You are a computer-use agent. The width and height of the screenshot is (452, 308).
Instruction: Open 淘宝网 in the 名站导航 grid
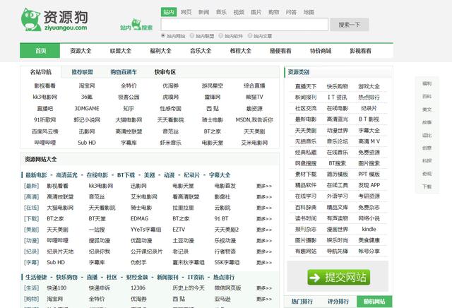click(x=87, y=85)
